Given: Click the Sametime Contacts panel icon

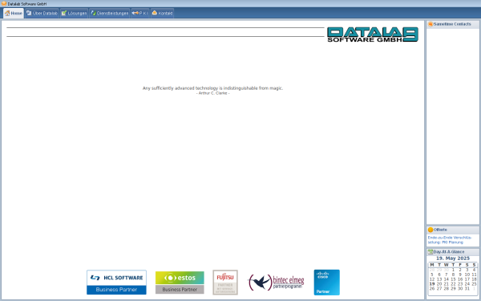Looking at the screenshot, I should click(x=430, y=24).
